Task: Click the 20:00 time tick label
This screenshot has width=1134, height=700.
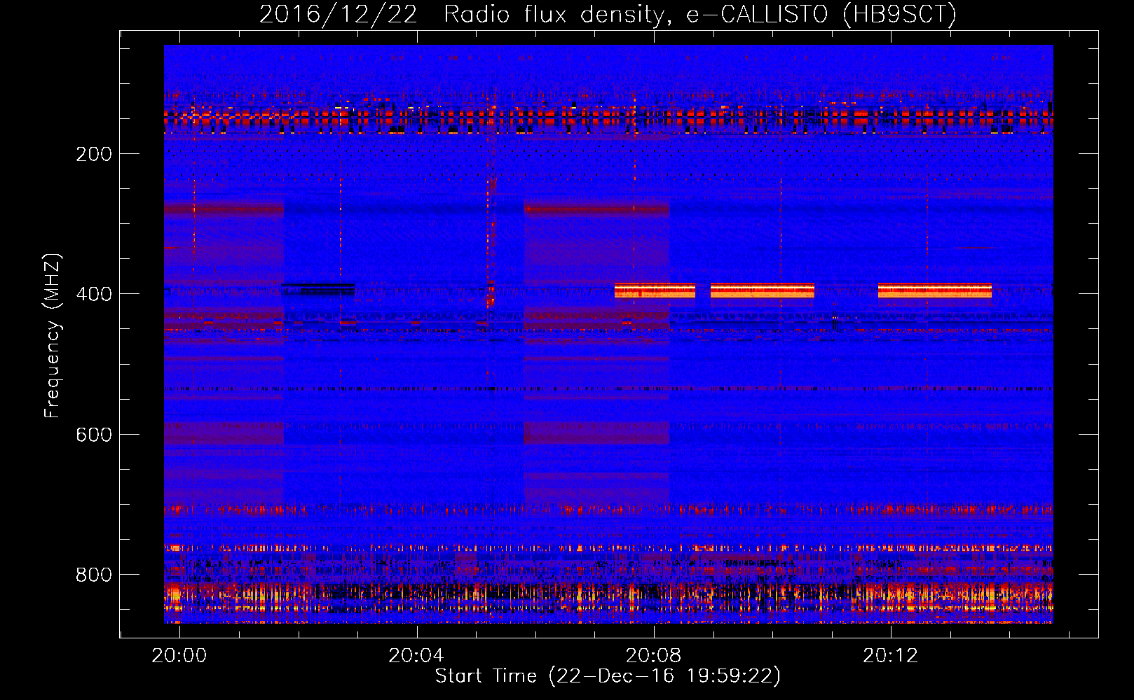Action: [x=179, y=656]
